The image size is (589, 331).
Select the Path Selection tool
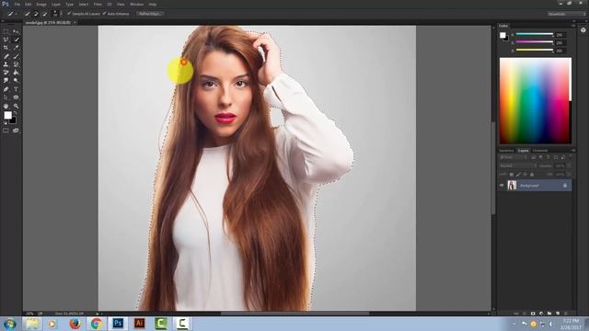[6, 97]
